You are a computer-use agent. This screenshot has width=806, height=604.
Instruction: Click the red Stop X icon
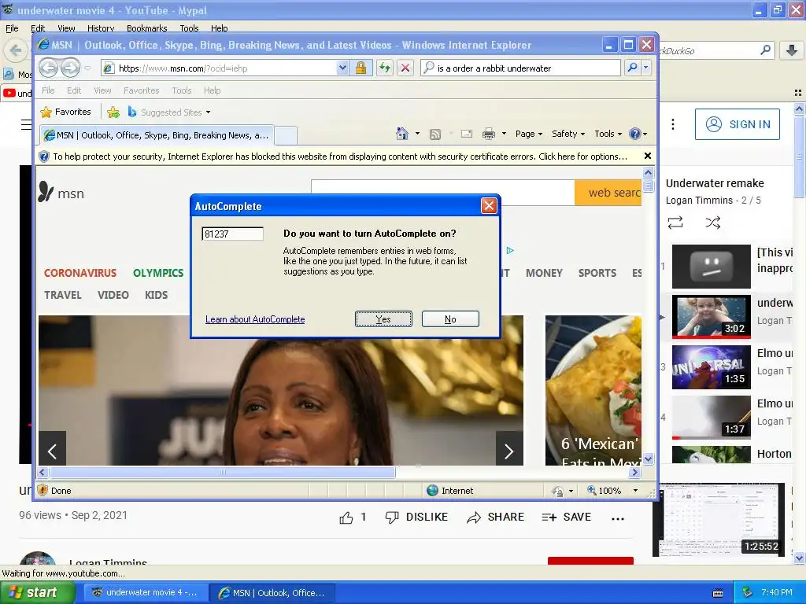pos(405,68)
